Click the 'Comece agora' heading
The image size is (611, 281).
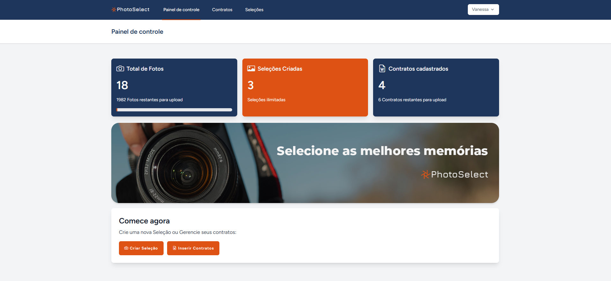click(144, 221)
